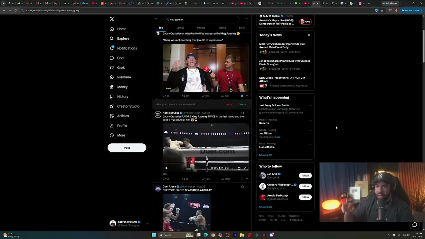Follow Jon Anik
Image resolution: width=425 pixels, height=239 pixels.
tap(305, 176)
